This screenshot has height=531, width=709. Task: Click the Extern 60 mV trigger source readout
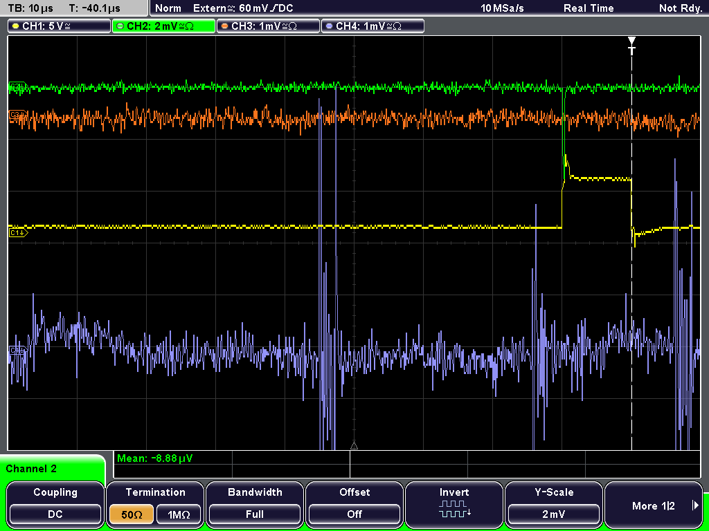[243, 8]
